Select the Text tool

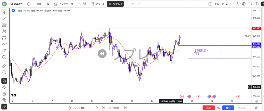click(4, 51)
